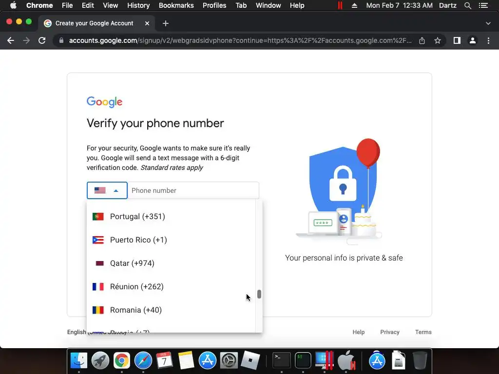
Task: Click the eject icon in menu bar
Action: click(354, 5)
